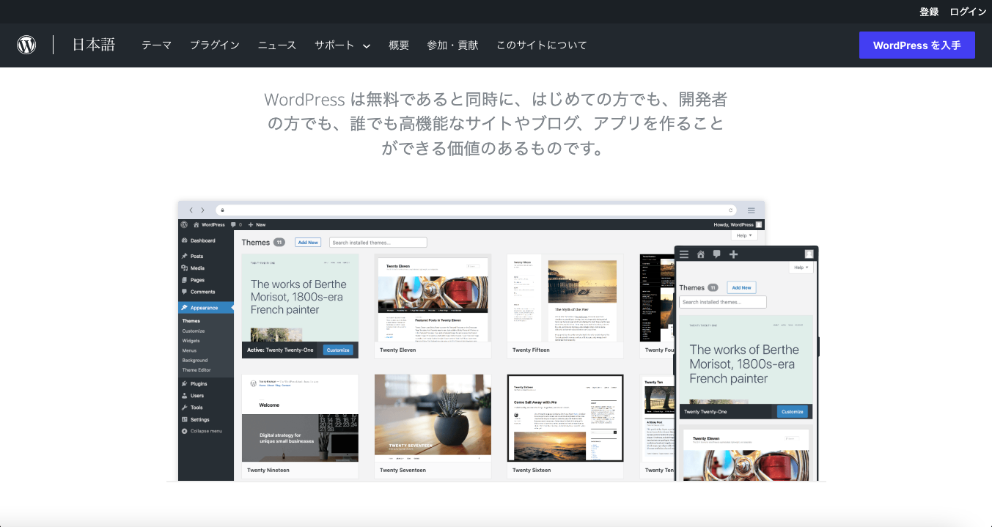This screenshot has height=527, width=992.
Task: Open the プラグイン menu item
Action: [215, 45]
